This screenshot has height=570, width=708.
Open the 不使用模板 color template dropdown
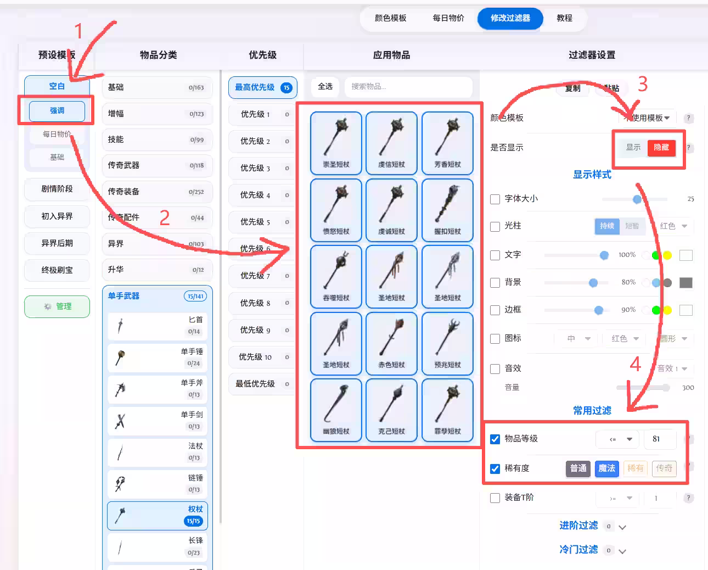(646, 117)
